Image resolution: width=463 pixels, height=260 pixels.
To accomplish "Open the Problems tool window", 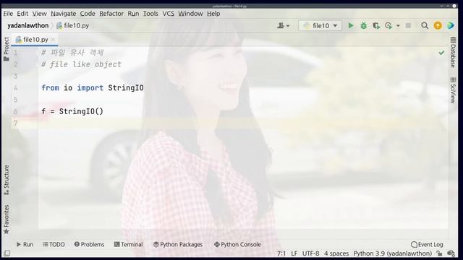I will tap(89, 244).
